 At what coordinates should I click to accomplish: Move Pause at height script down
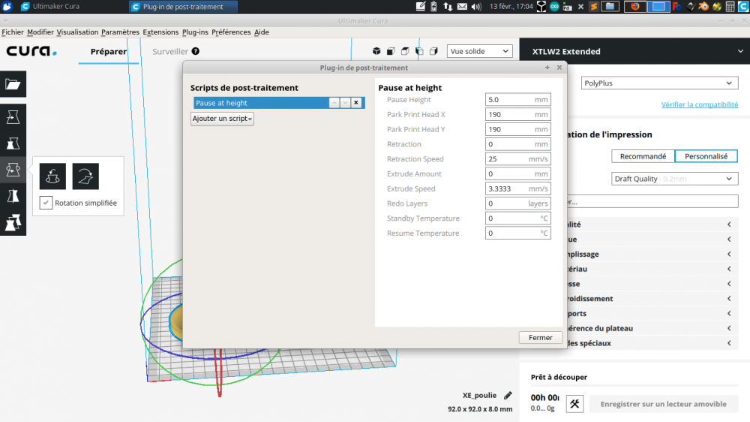(345, 103)
